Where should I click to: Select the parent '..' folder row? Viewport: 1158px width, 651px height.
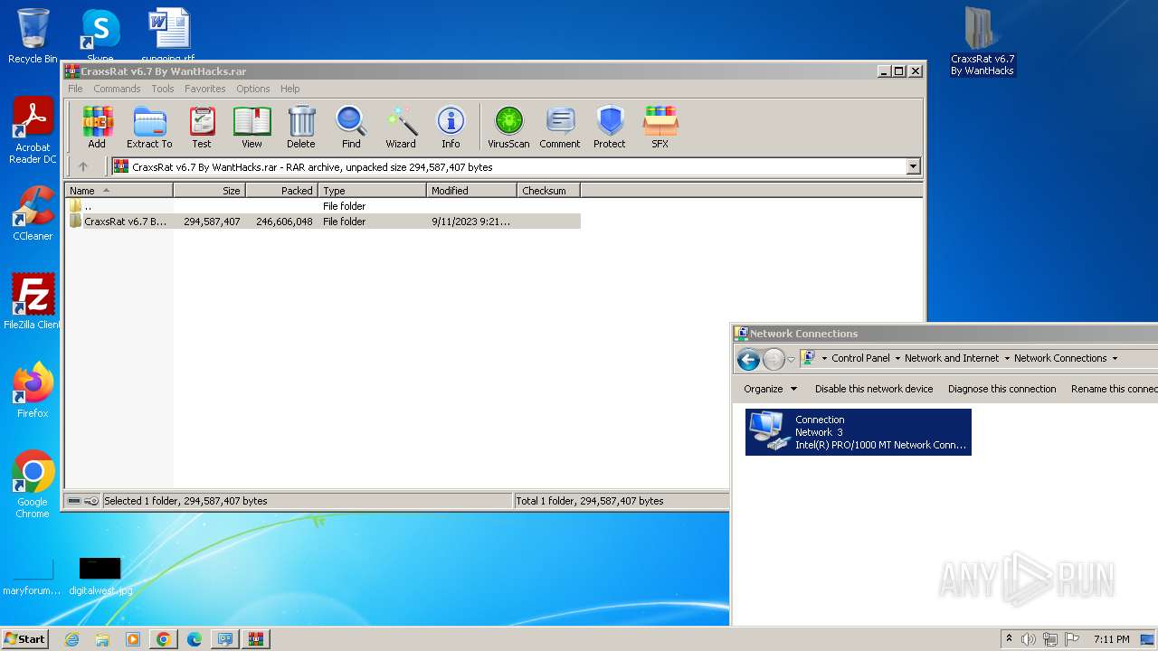click(323, 206)
